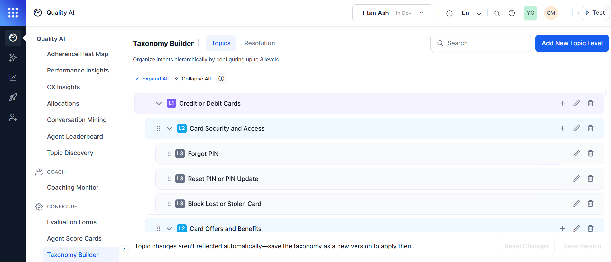The image size is (611, 262).
Task: Open the En language dropdown
Action: click(471, 13)
